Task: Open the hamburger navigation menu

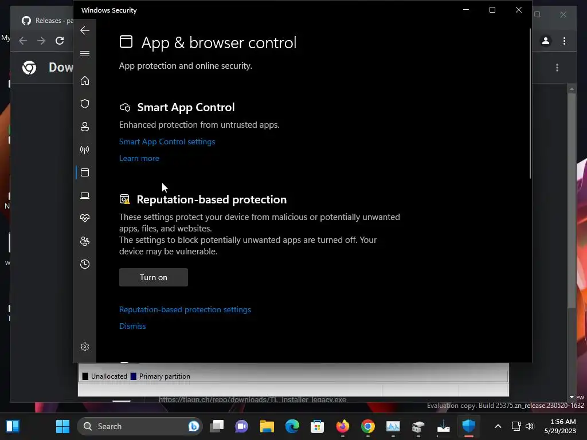Action: point(85,53)
